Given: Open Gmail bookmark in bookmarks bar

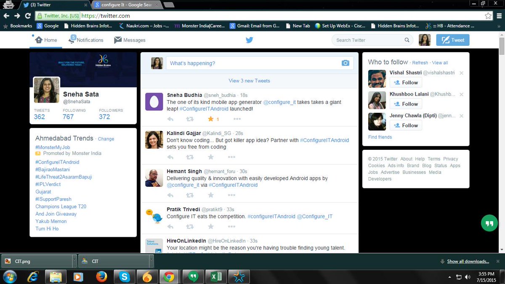Looking at the screenshot, I should click(255, 26).
